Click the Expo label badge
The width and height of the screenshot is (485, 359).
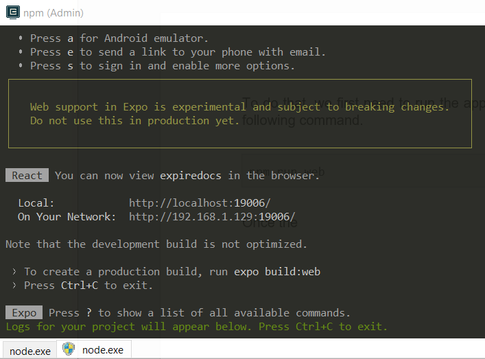click(24, 312)
